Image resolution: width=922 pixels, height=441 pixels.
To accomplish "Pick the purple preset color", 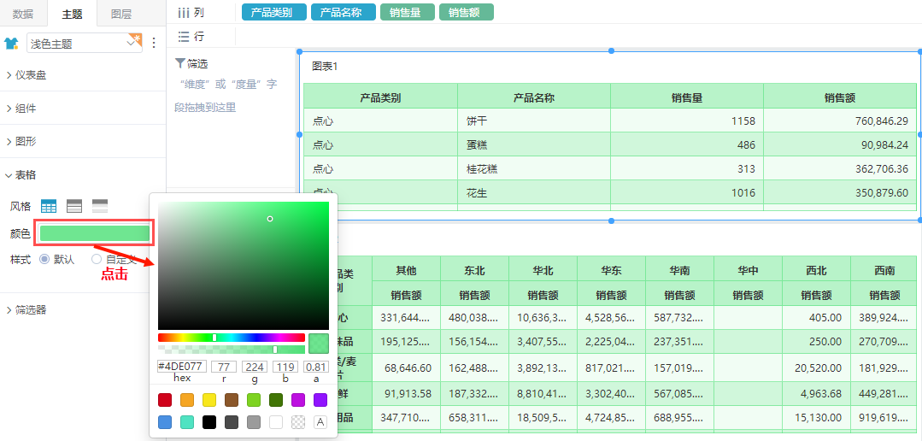I will [320, 400].
